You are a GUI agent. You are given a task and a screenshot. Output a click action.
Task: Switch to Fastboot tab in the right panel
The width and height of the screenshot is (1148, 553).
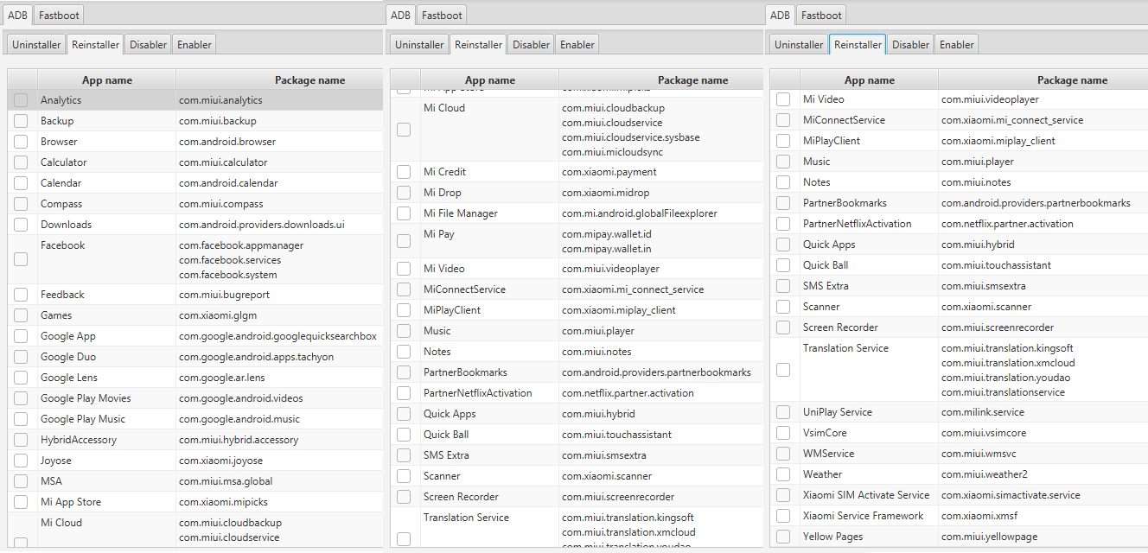pyautogui.click(x=821, y=15)
